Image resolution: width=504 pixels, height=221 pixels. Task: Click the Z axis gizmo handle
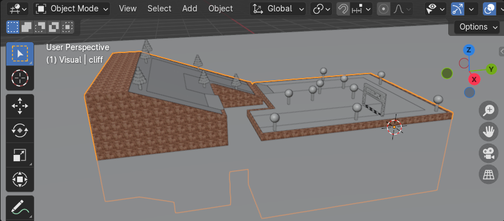point(469,50)
